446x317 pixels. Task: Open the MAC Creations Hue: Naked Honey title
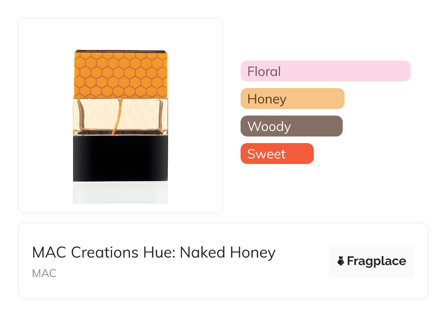coord(154,253)
